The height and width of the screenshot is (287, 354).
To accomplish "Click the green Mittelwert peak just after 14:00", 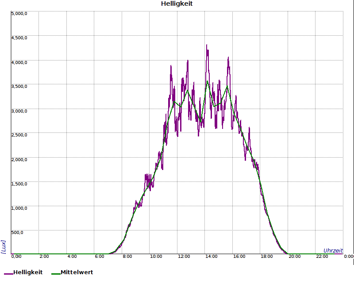I will 207,81.
